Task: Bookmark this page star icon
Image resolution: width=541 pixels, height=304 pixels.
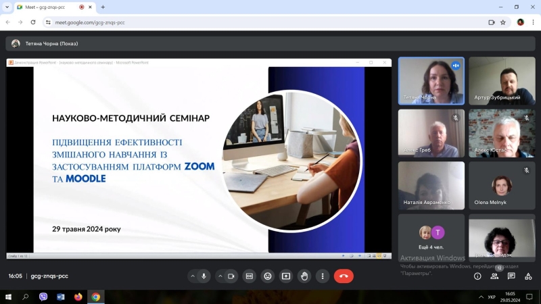Action: click(503, 22)
